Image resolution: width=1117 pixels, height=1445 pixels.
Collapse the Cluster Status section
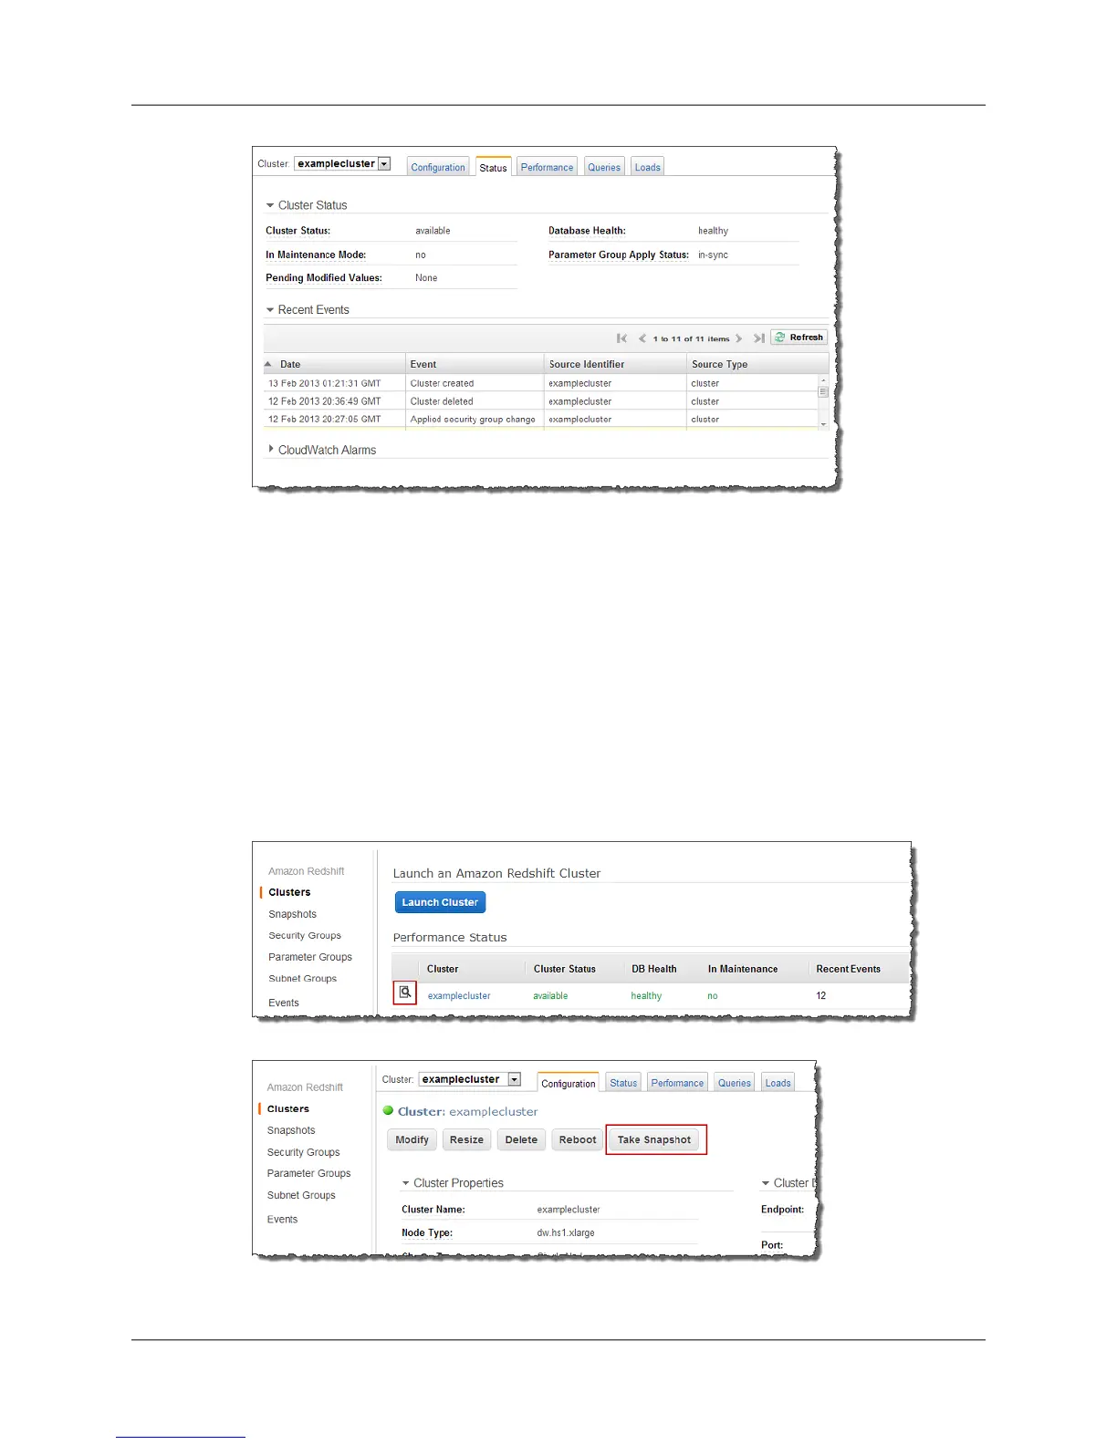tap(270, 205)
